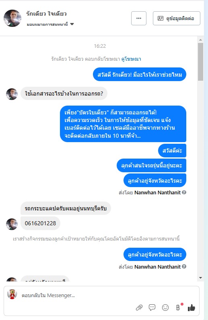This screenshot has width=208, height=320.
Task: Click the help icon beside last Nanwhan Nanthanit
Action: (x=184, y=266)
